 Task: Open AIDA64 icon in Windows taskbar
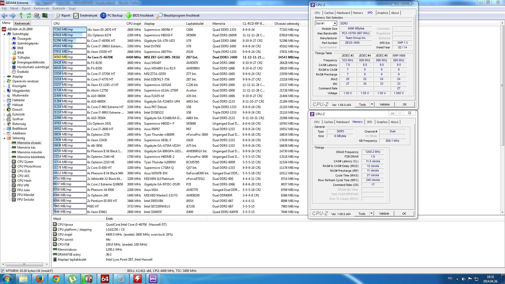coord(105,278)
